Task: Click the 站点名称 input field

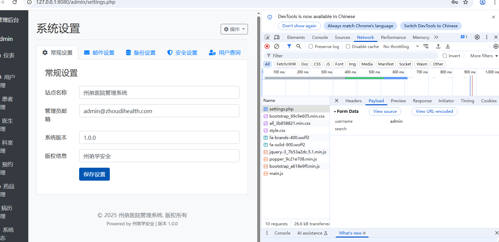Action: [x=159, y=92]
